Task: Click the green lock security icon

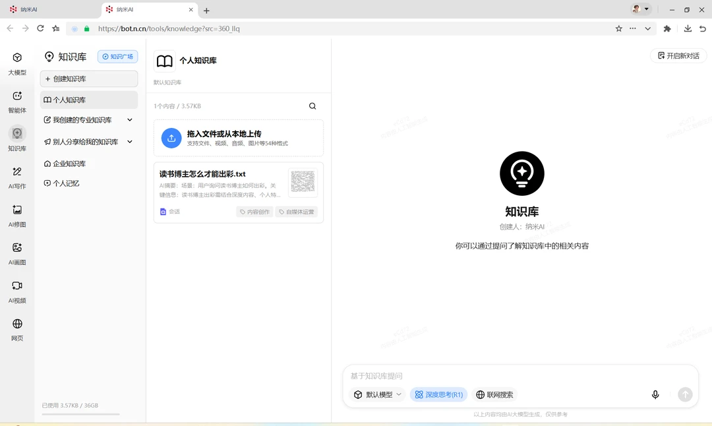Action: [x=87, y=28]
